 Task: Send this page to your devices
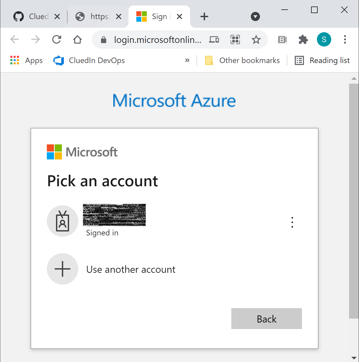point(214,40)
